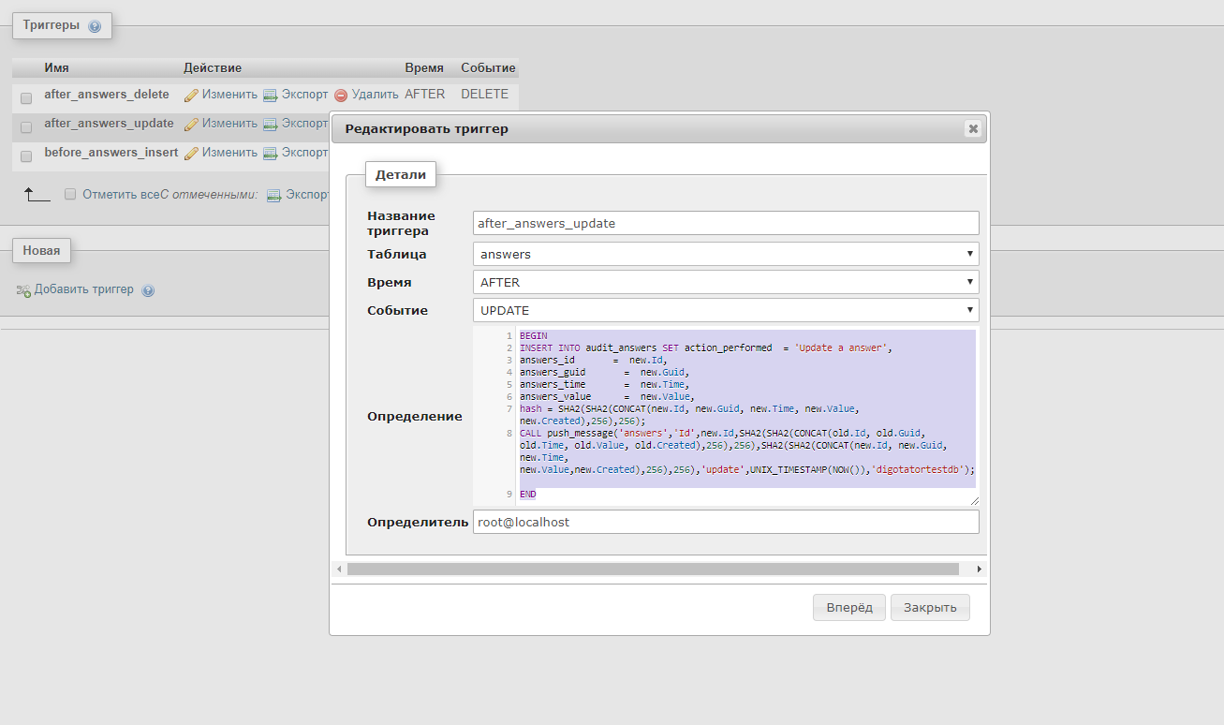Click Изменить link for before_answers_insert
Screen dimensions: 1224x725
tap(229, 153)
